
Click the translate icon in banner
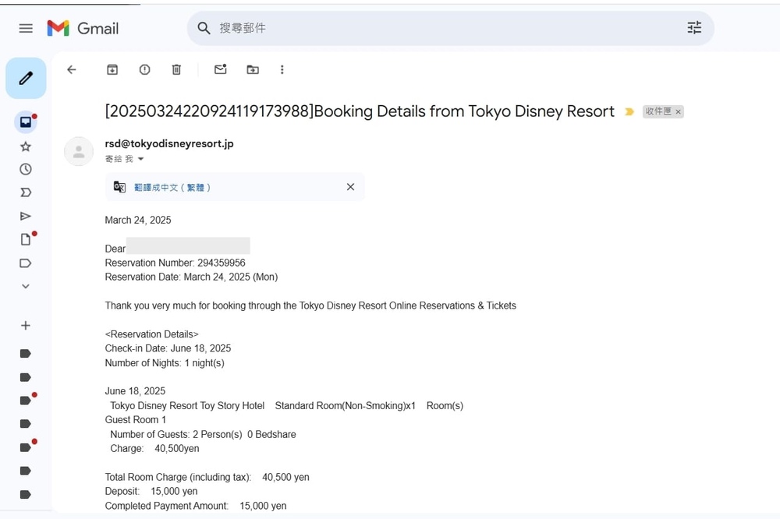pyautogui.click(x=119, y=187)
